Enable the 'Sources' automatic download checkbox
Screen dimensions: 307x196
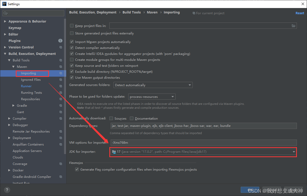tap(111, 118)
